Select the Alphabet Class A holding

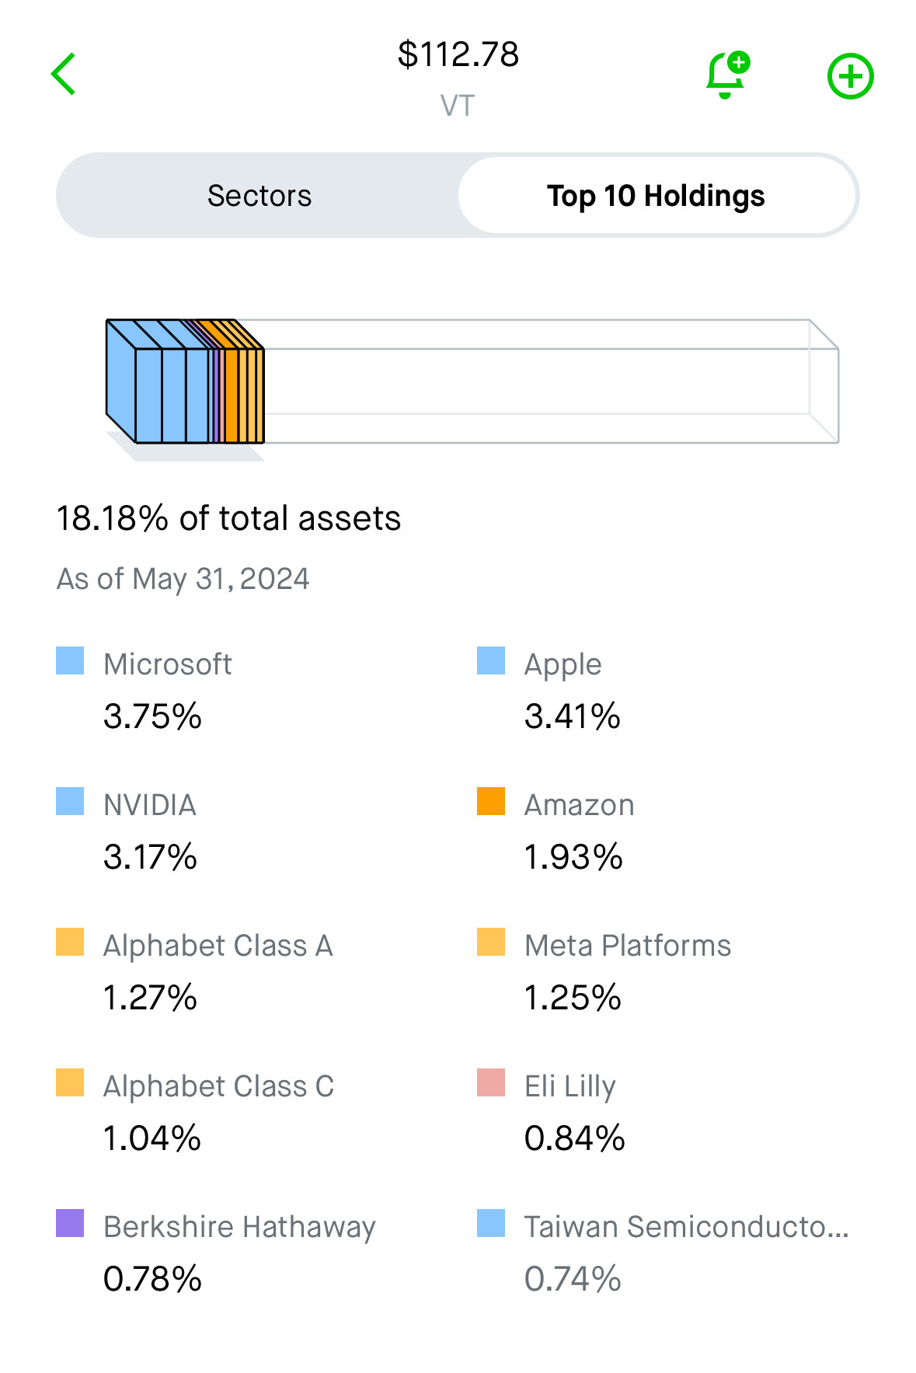[218, 946]
